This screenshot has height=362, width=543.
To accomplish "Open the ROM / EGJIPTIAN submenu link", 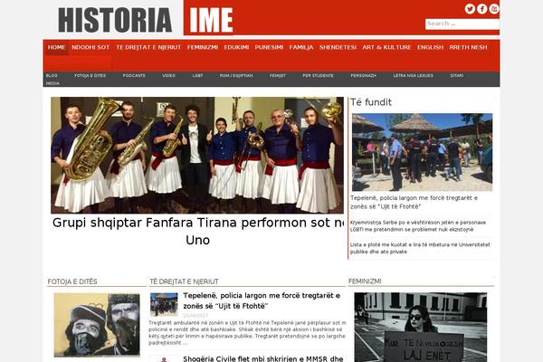I will pos(236,75).
